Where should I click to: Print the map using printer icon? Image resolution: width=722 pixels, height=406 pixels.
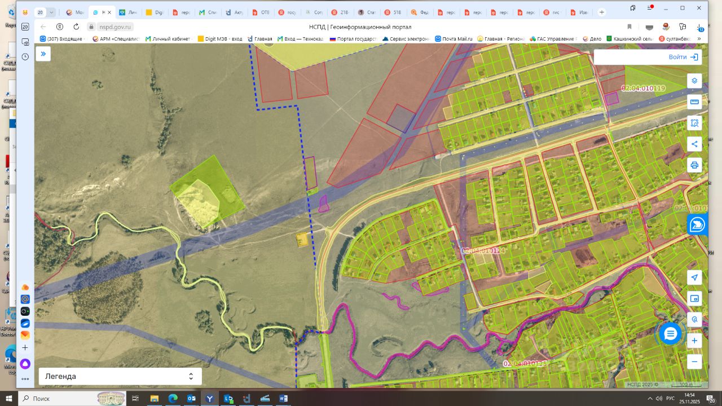(694, 165)
